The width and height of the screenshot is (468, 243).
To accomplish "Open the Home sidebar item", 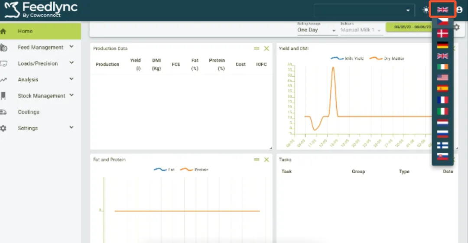I will coord(25,31).
